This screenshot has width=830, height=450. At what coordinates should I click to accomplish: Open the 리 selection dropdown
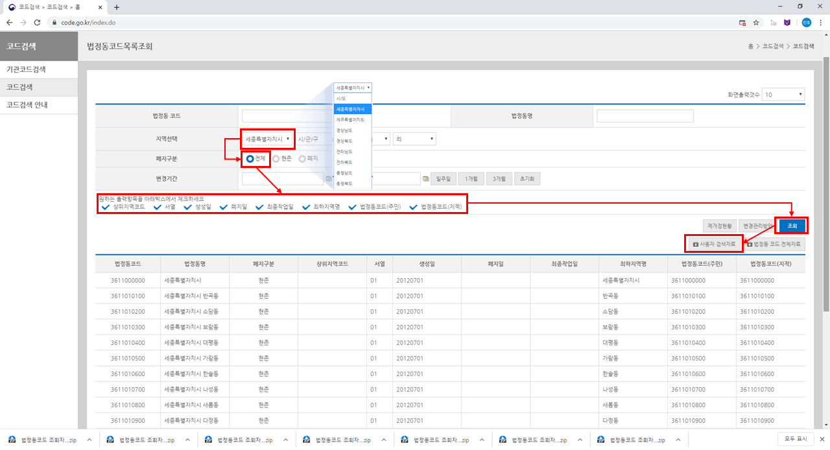[x=414, y=139]
